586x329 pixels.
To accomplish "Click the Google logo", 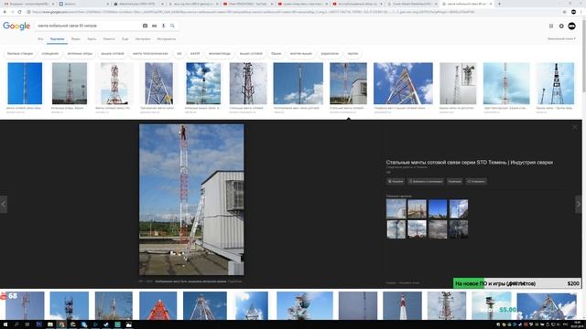I will (x=16, y=26).
